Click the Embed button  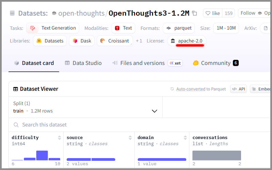click(260, 89)
